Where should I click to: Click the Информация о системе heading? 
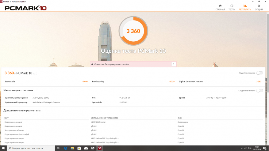coord(18,90)
